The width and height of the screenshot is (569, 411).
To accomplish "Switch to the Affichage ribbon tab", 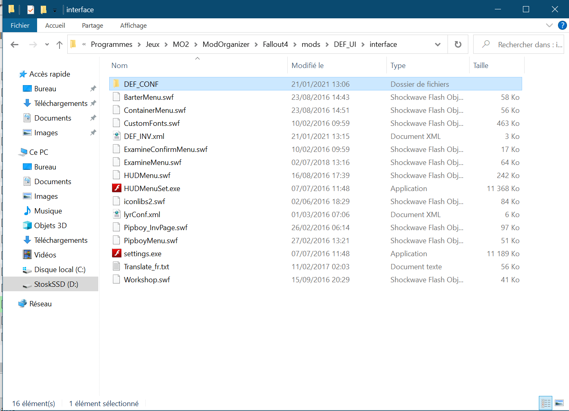I will (x=133, y=25).
